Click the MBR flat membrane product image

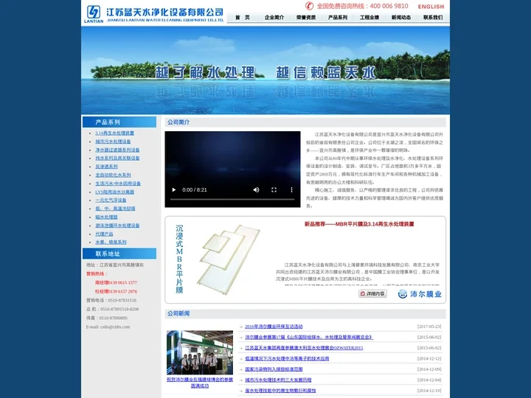229,259
